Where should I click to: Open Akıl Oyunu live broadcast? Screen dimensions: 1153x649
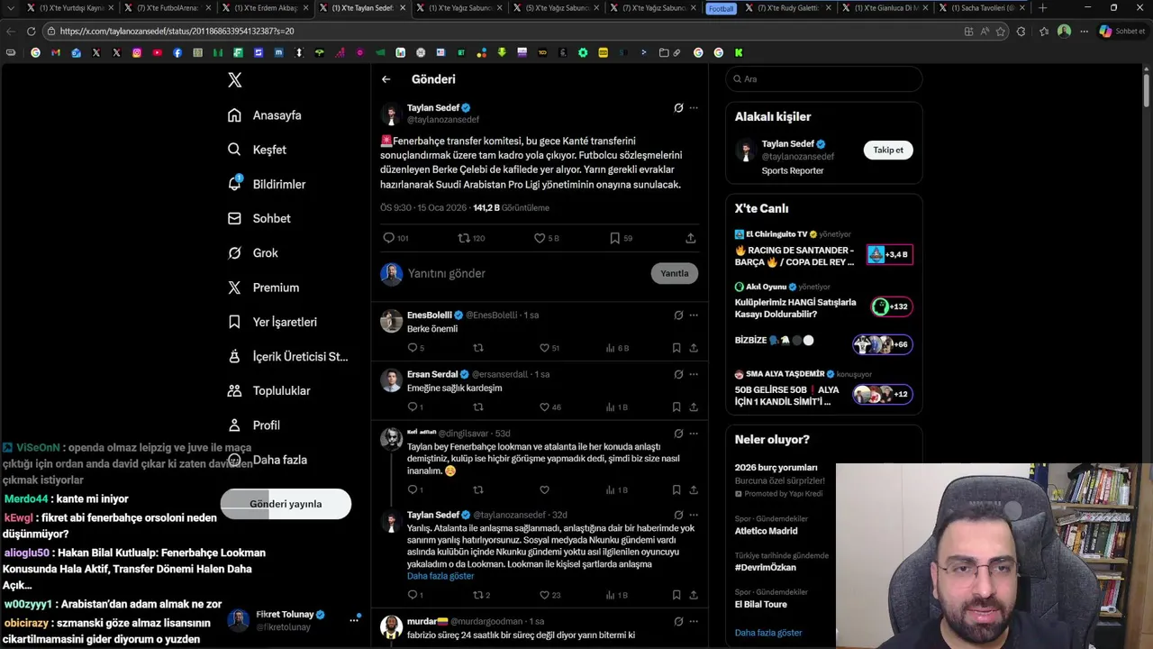[x=823, y=302]
